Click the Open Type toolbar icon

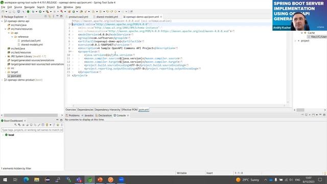coord(81,12)
